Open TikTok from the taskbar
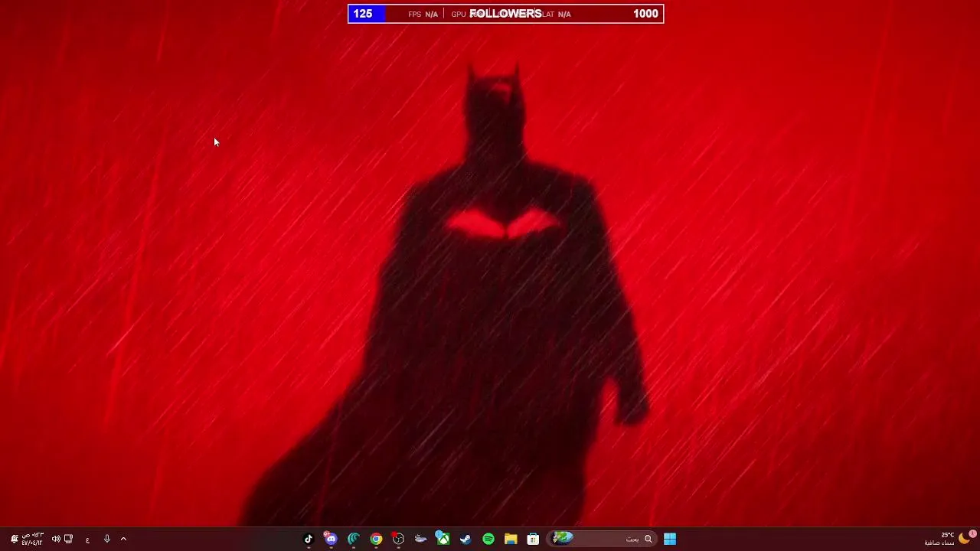 309,539
